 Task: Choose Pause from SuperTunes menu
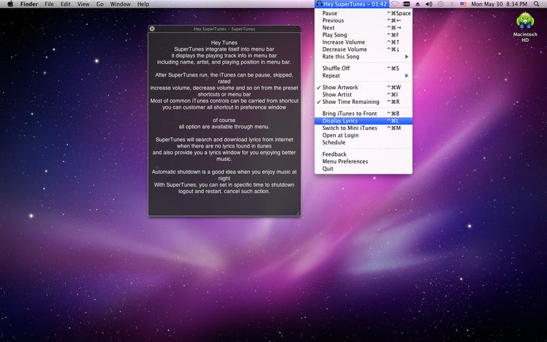click(x=363, y=13)
